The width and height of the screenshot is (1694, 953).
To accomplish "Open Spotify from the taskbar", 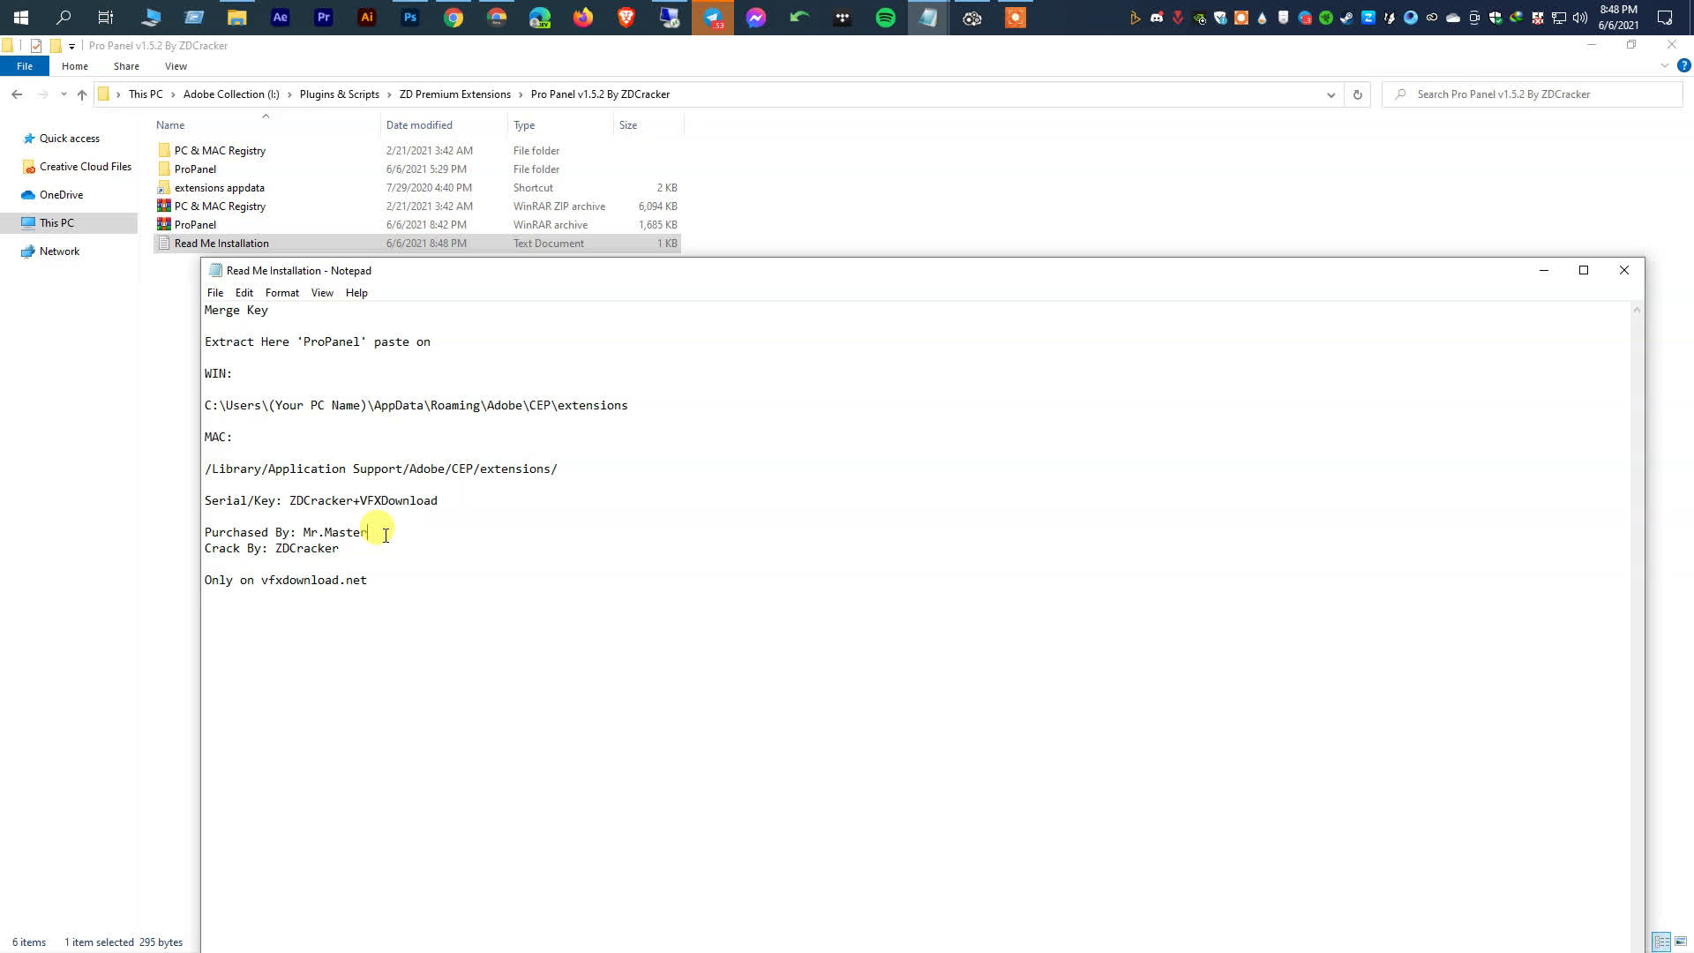I will [886, 18].
